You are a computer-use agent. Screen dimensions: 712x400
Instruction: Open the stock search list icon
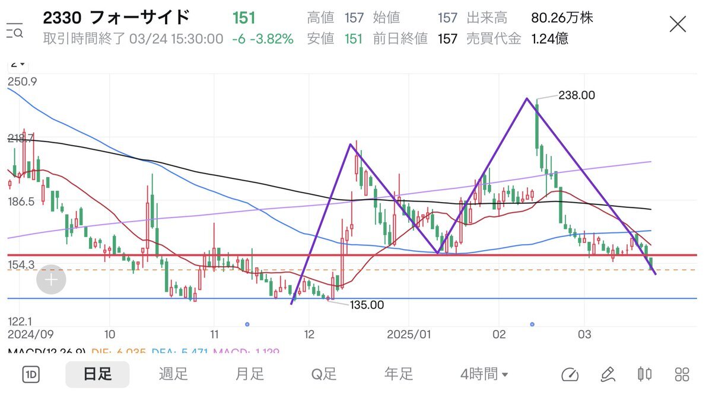pos(14,30)
